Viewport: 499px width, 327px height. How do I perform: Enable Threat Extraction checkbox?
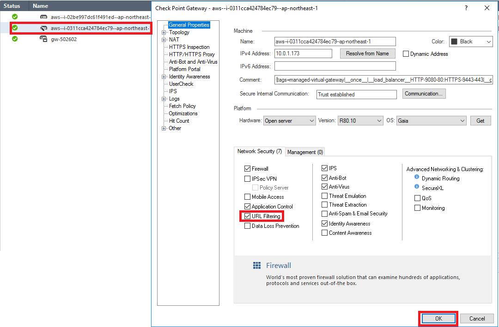point(325,205)
